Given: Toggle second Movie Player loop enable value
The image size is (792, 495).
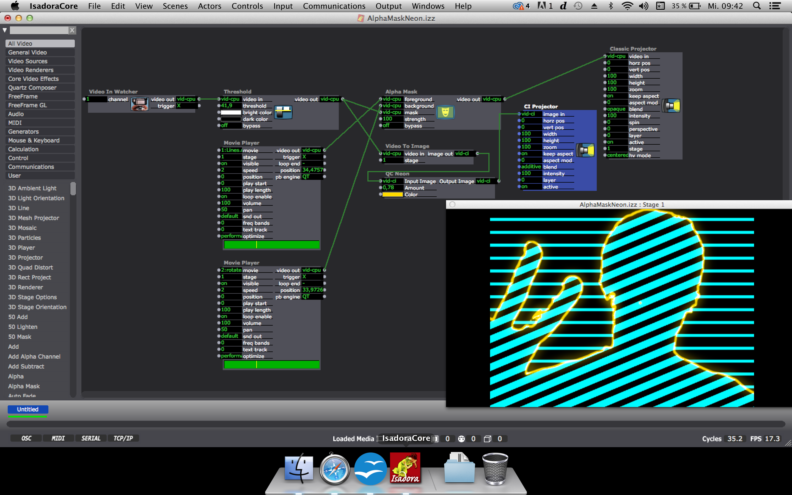Looking at the screenshot, I should [x=230, y=316].
